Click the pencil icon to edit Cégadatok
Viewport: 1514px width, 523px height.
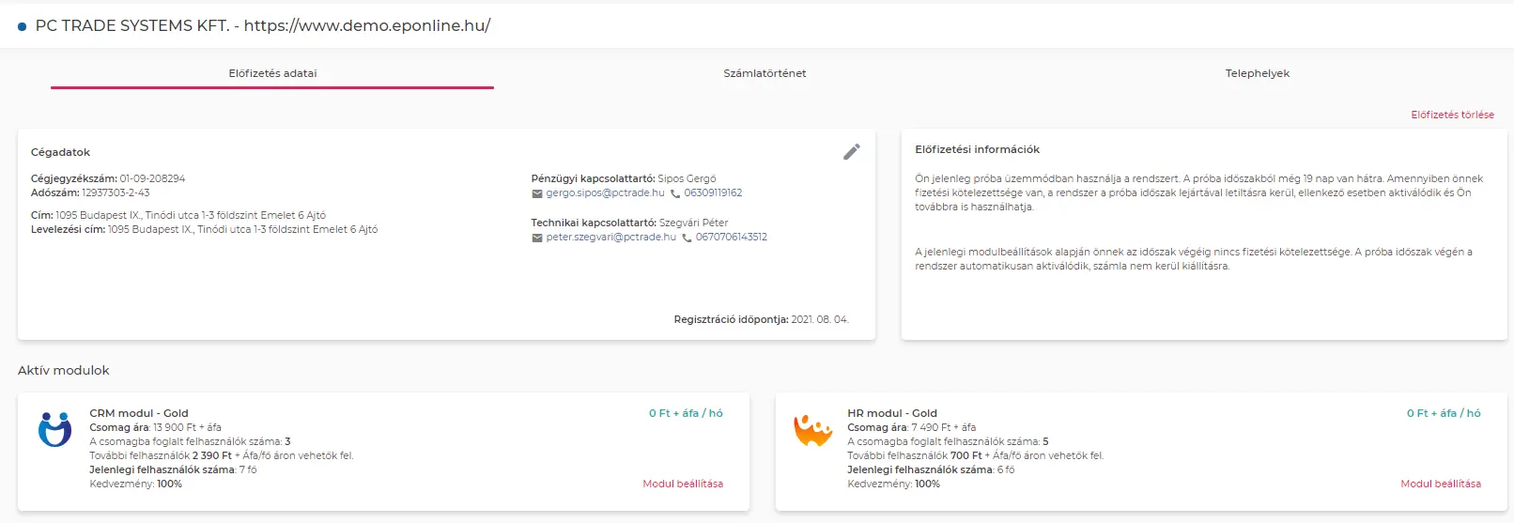pyautogui.click(x=851, y=152)
